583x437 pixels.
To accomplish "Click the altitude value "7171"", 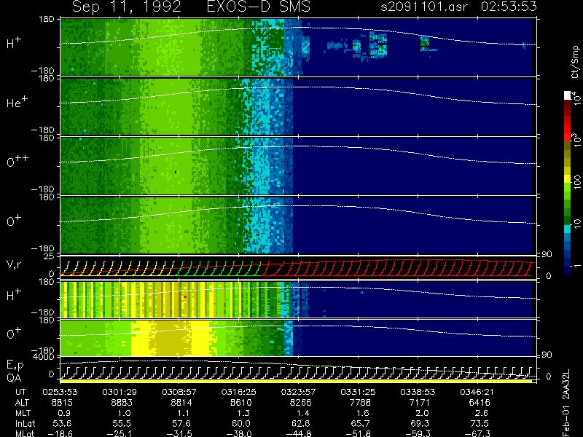I will coord(420,403).
